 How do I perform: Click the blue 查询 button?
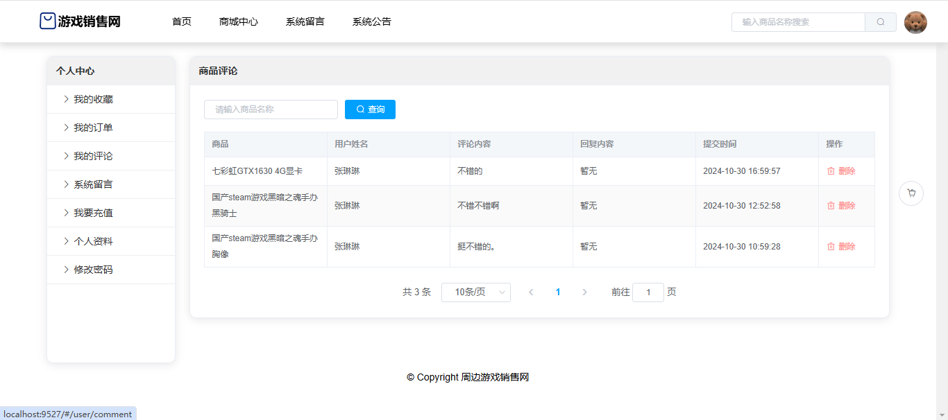(x=370, y=110)
